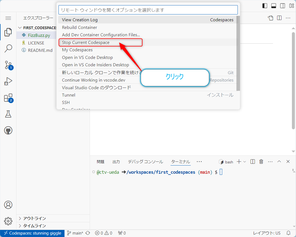This screenshot has height=237, width=296.
Task: Synchronize changes icon in status bar
Action: (x=88, y=233)
